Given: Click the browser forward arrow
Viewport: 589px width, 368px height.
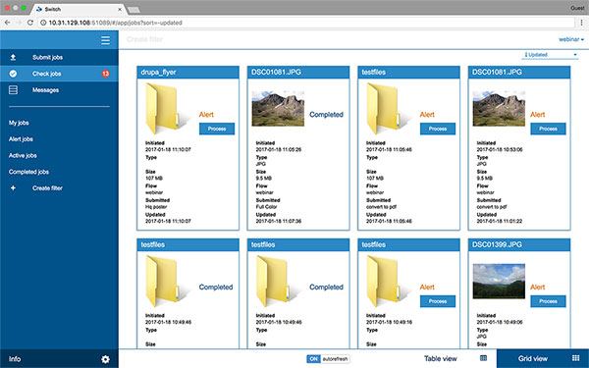Looking at the screenshot, I should pos(19,23).
